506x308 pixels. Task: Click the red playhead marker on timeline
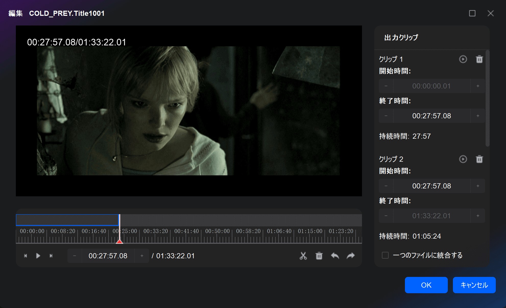pos(119,241)
